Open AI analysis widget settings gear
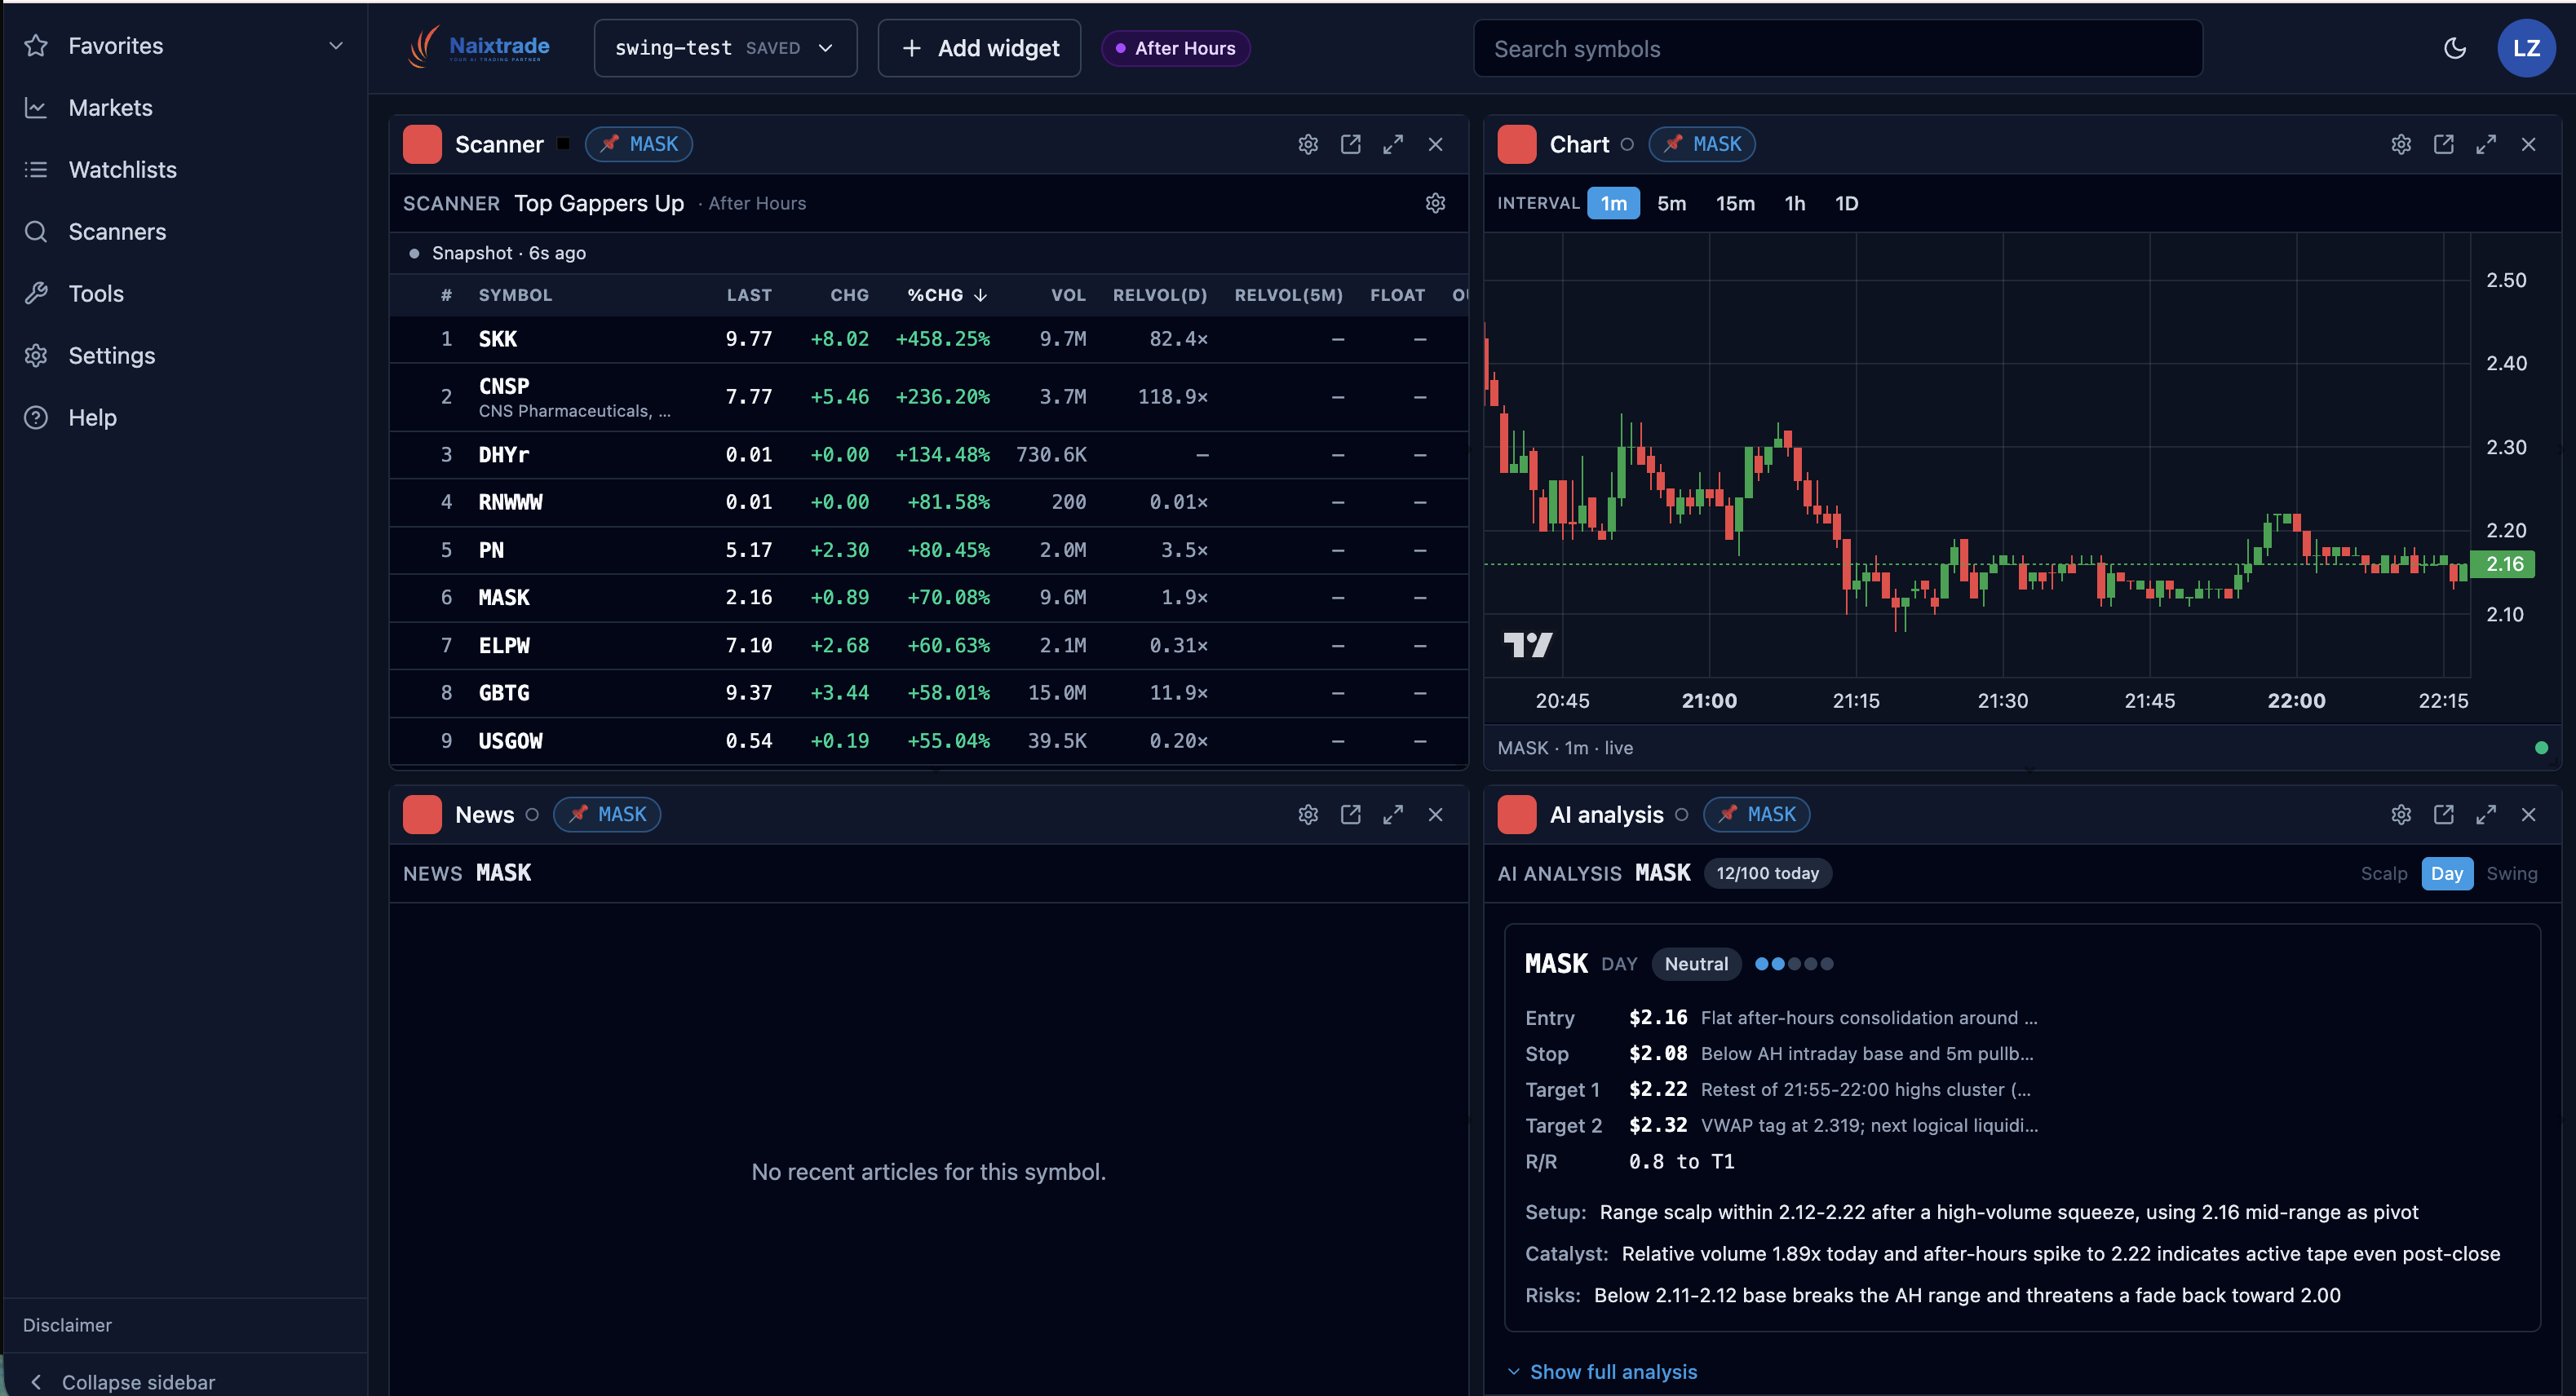Screen dimensions: 2576x1396 tap(2401, 814)
